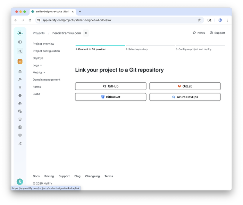Click the globe domains icon
The width and height of the screenshot is (243, 205).
point(20,95)
